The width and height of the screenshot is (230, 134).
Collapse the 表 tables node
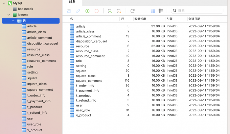point(14,21)
